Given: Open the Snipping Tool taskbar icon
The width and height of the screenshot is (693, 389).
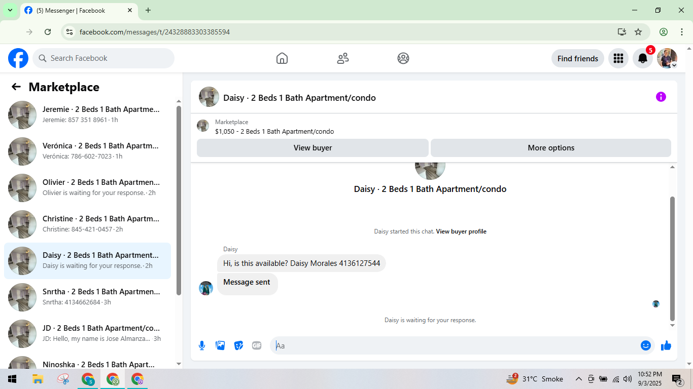Looking at the screenshot, I should tap(63, 379).
